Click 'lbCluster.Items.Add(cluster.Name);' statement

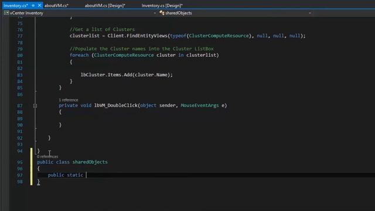127,74
